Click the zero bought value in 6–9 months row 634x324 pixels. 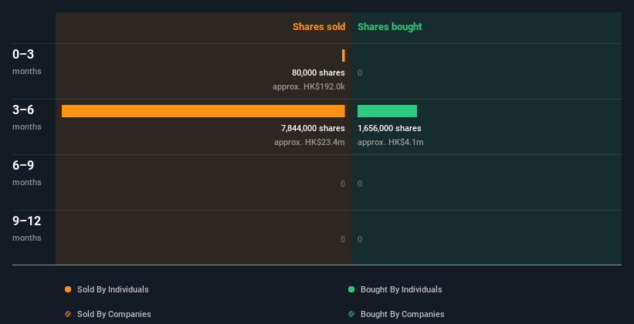(360, 184)
